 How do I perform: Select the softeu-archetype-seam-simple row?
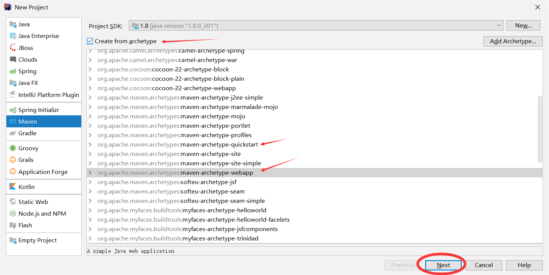coord(315,201)
